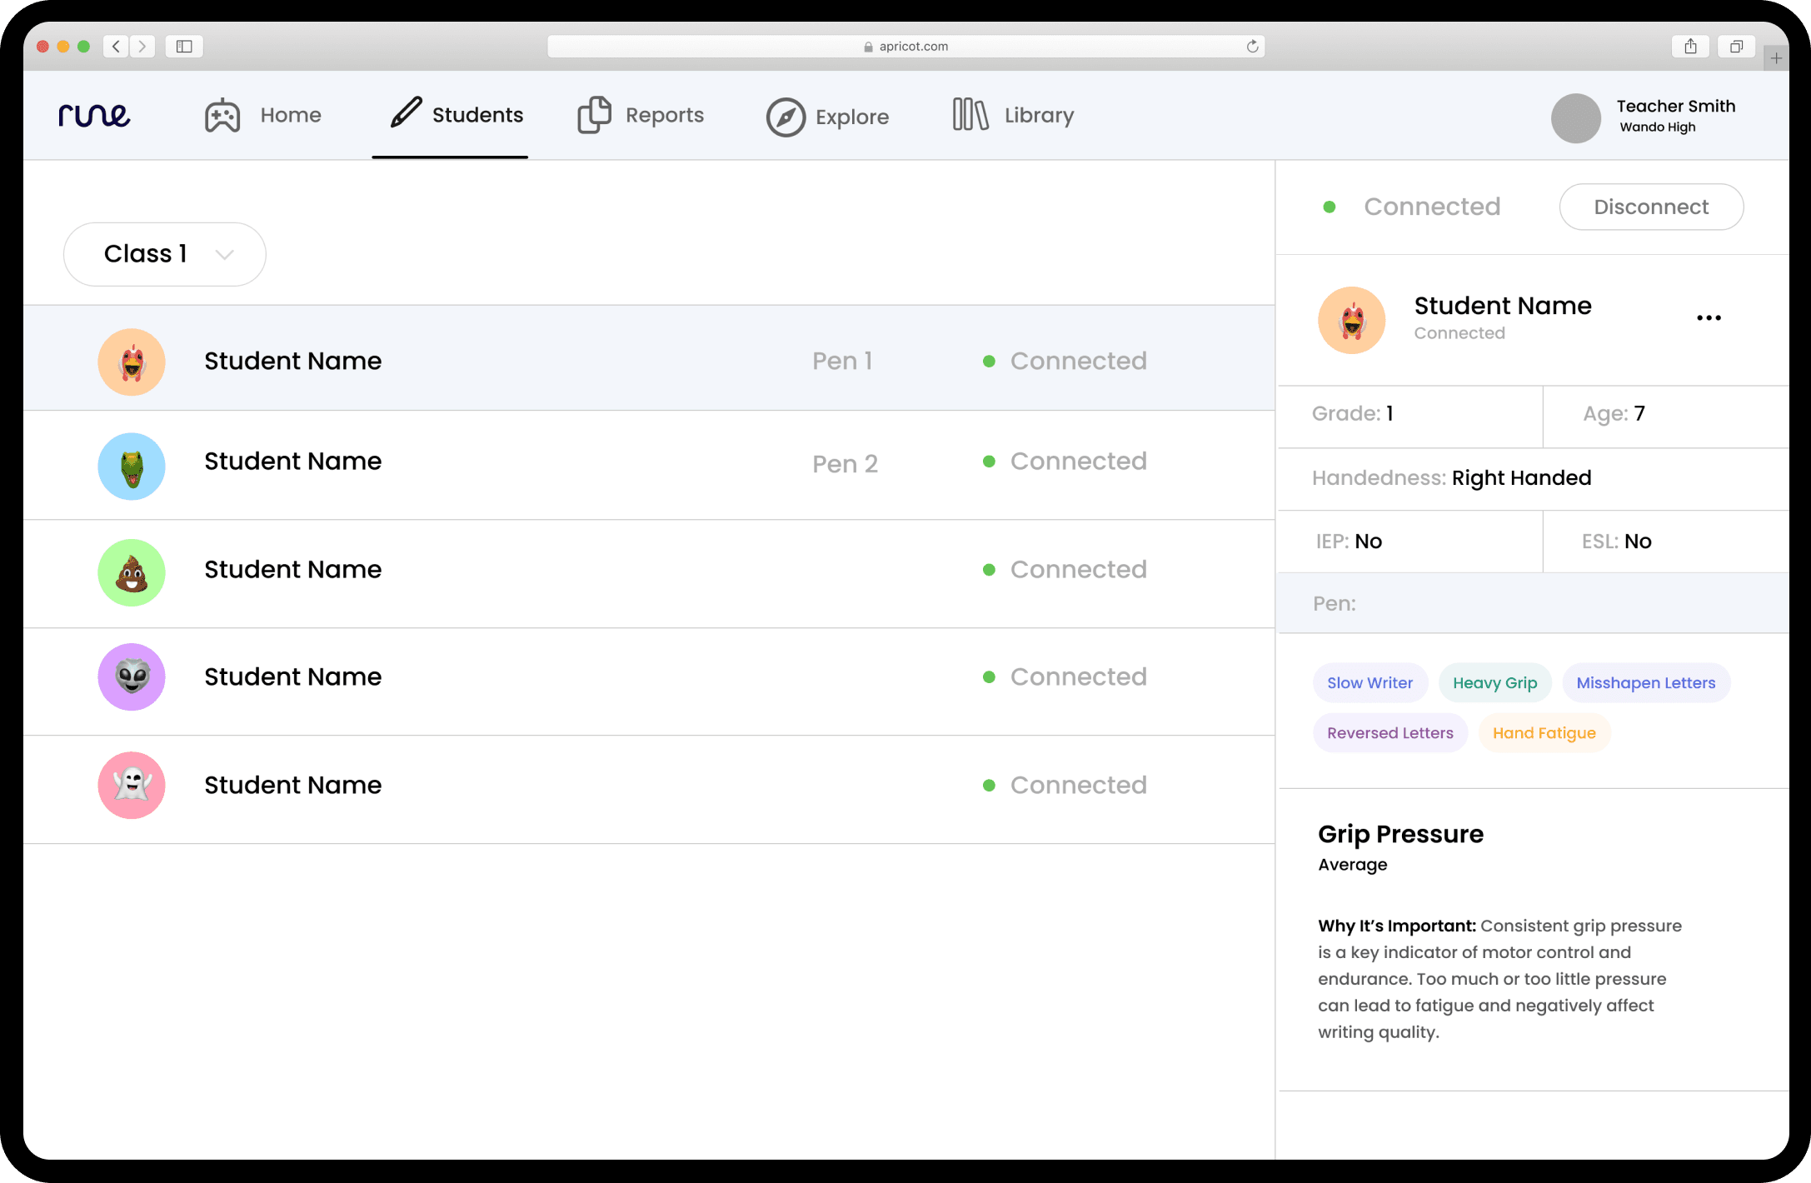Click the Hand Fatigue tag
The image size is (1811, 1183).
point(1544,733)
